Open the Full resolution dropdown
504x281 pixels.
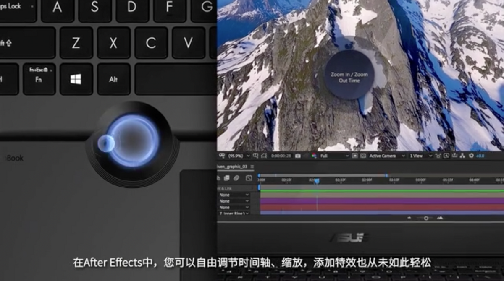point(335,156)
